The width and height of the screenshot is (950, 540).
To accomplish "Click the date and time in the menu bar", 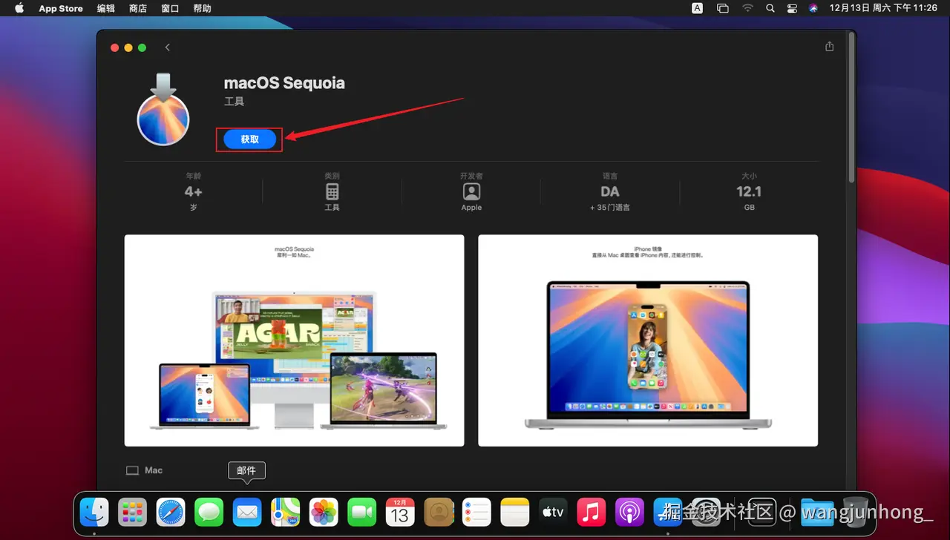I will click(884, 8).
